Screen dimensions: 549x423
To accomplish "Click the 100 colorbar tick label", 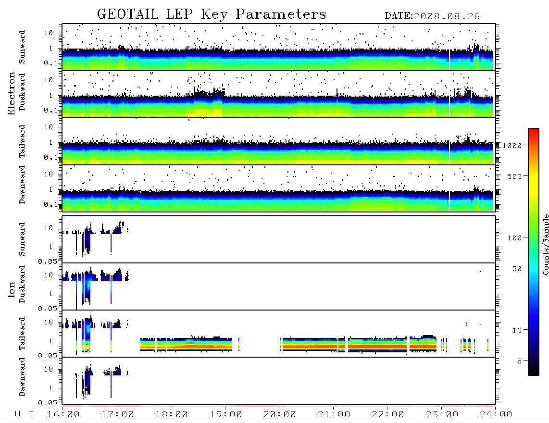I will pyautogui.click(x=515, y=238).
